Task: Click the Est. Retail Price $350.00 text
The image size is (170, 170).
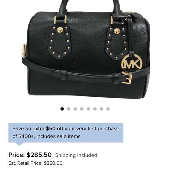Action: tap(35, 163)
